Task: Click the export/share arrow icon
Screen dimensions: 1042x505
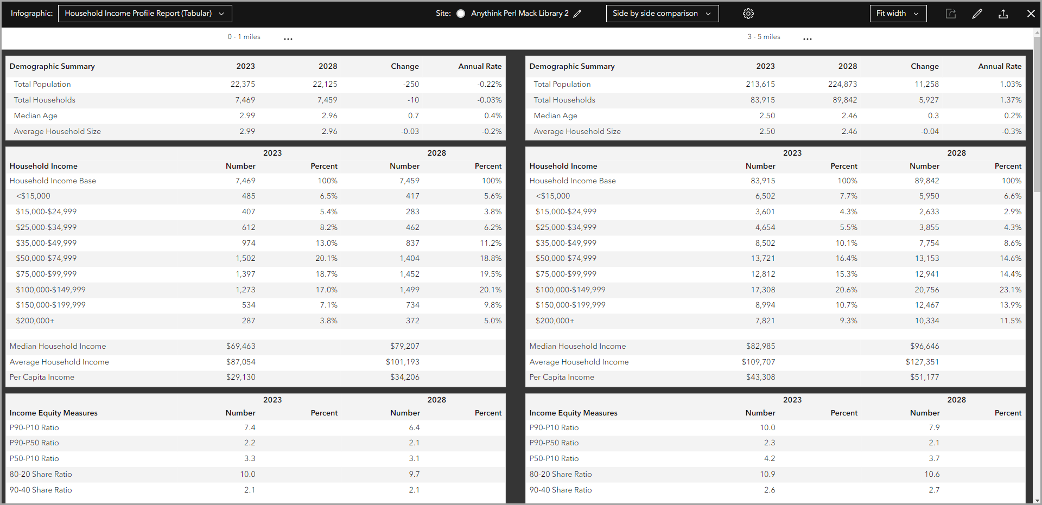Action: click(x=950, y=14)
